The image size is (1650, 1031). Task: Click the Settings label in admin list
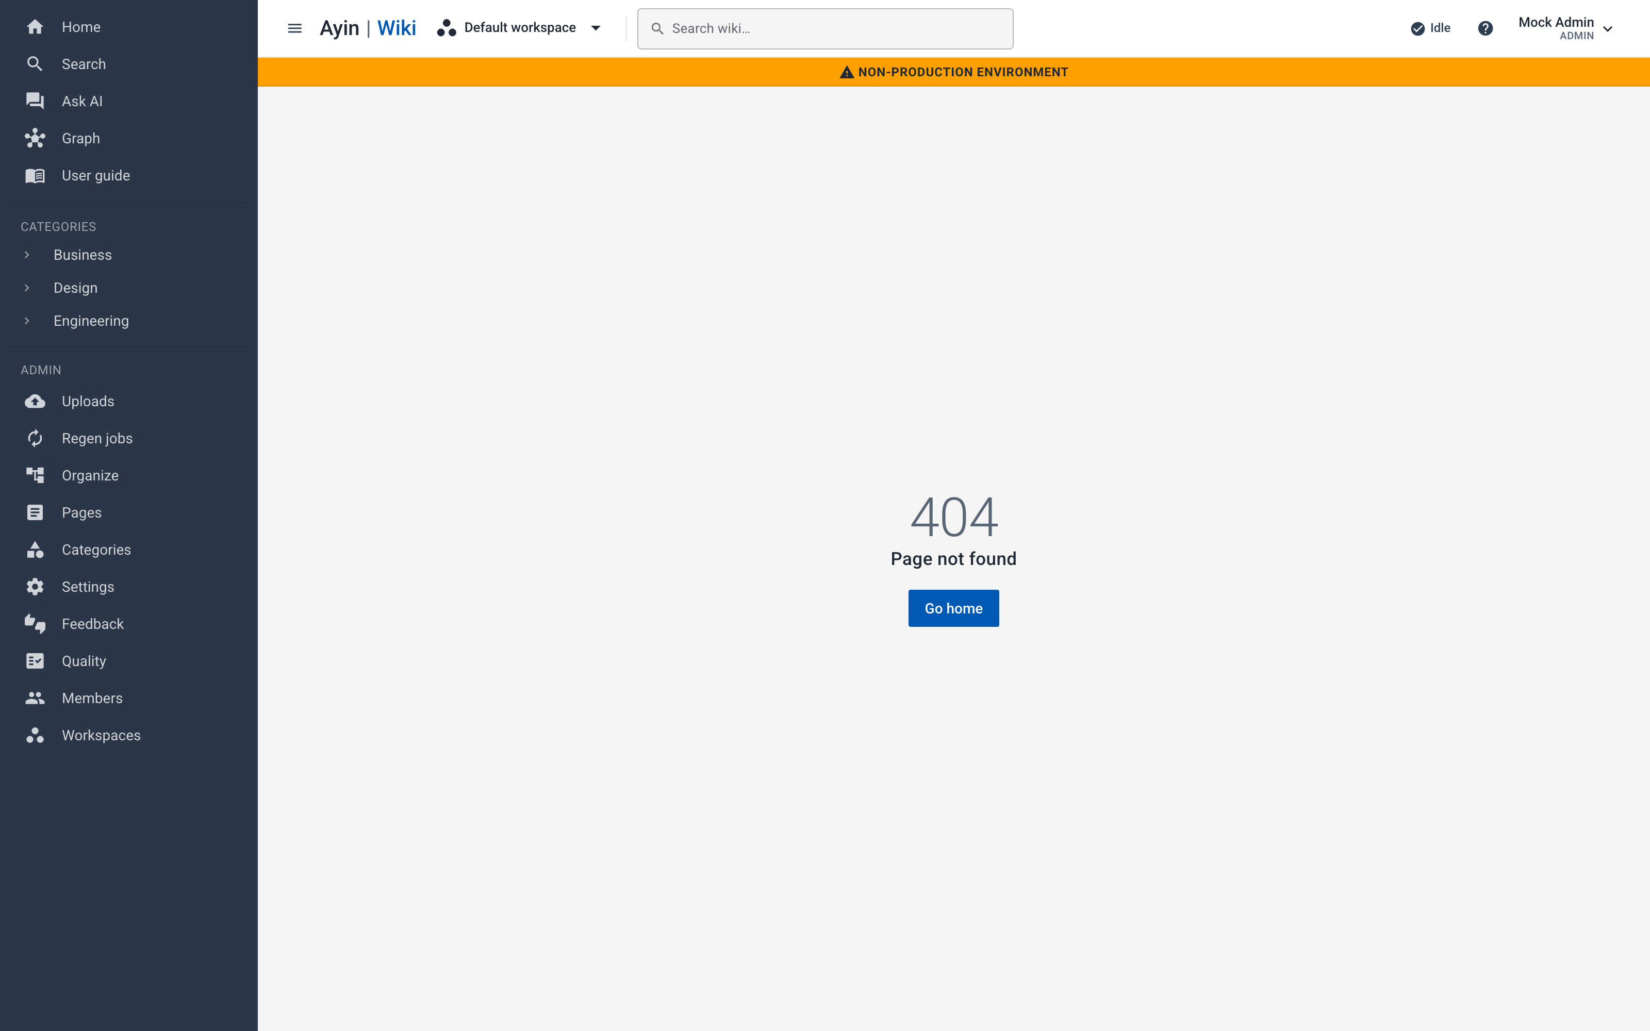(88, 587)
